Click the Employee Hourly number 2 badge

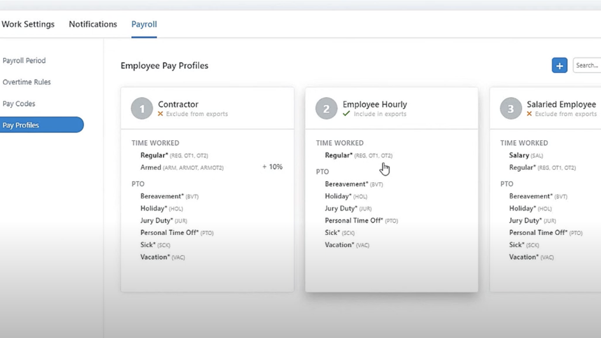pyautogui.click(x=326, y=108)
